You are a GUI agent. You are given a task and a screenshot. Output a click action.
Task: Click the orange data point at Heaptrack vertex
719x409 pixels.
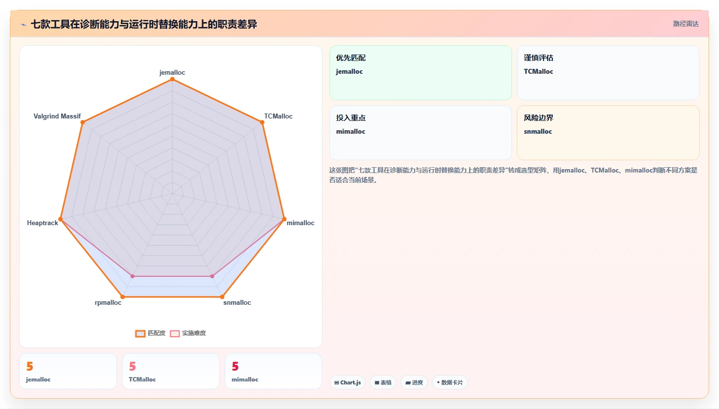(x=60, y=219)
